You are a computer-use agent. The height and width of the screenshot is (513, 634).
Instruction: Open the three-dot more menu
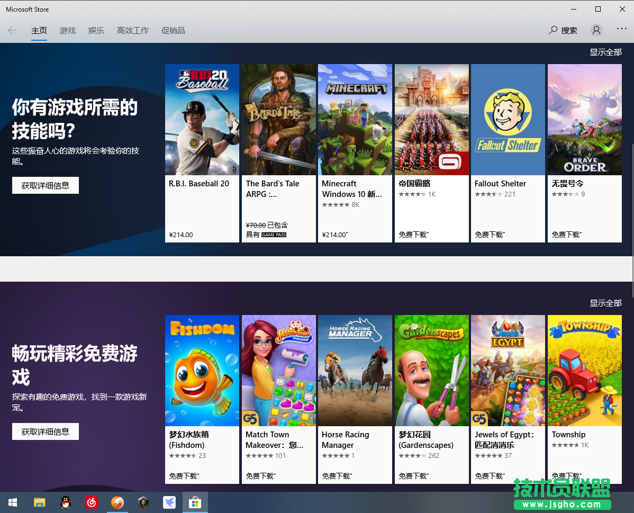tap(621, 29)
